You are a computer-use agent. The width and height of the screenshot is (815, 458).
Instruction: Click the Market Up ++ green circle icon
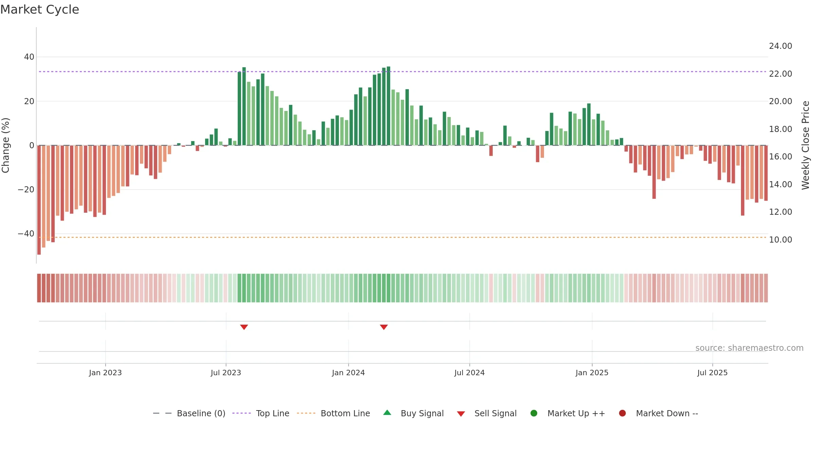coord(534,413)
